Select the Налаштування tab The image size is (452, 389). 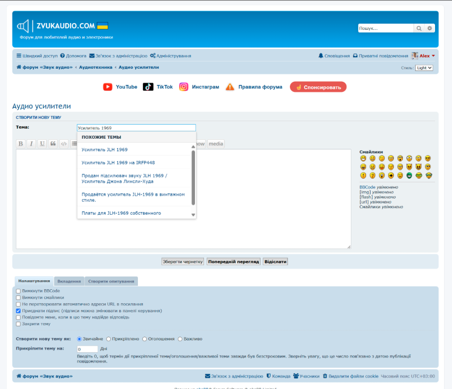tap(34, 281)
